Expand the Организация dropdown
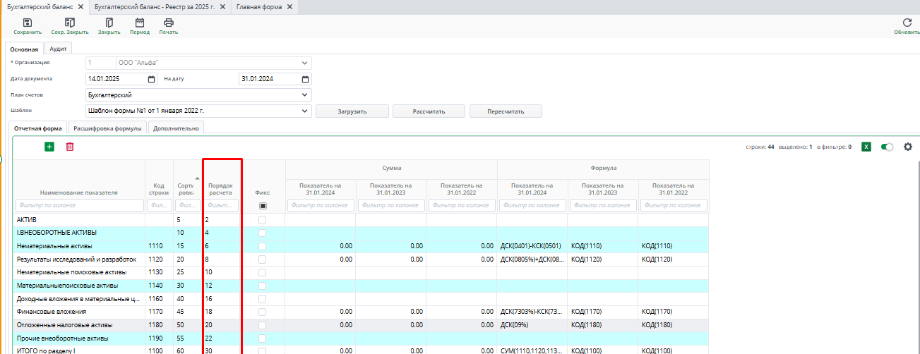920x354 pixels. [305, 63]
